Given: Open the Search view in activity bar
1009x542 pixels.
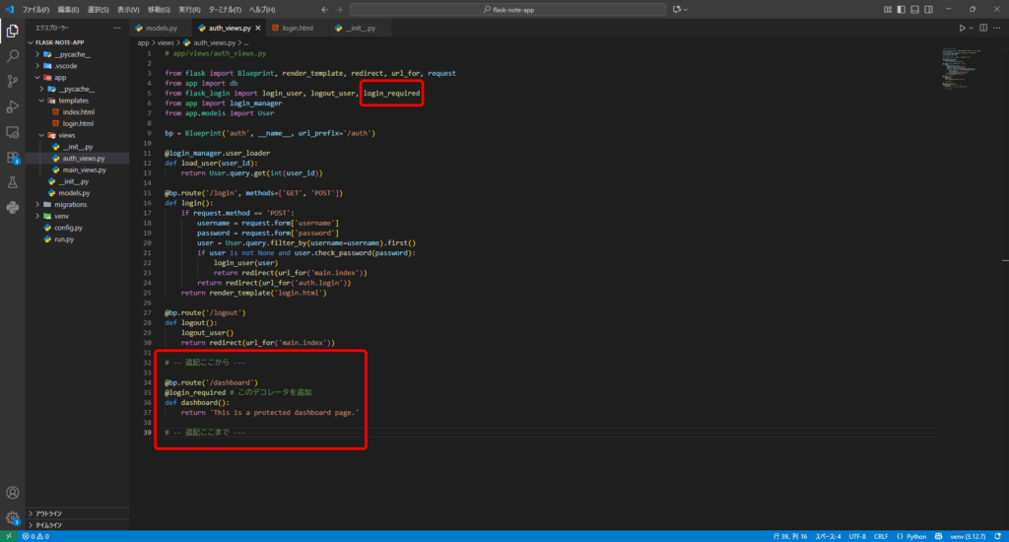Looking at the screenshot, I should click(13, 56).
